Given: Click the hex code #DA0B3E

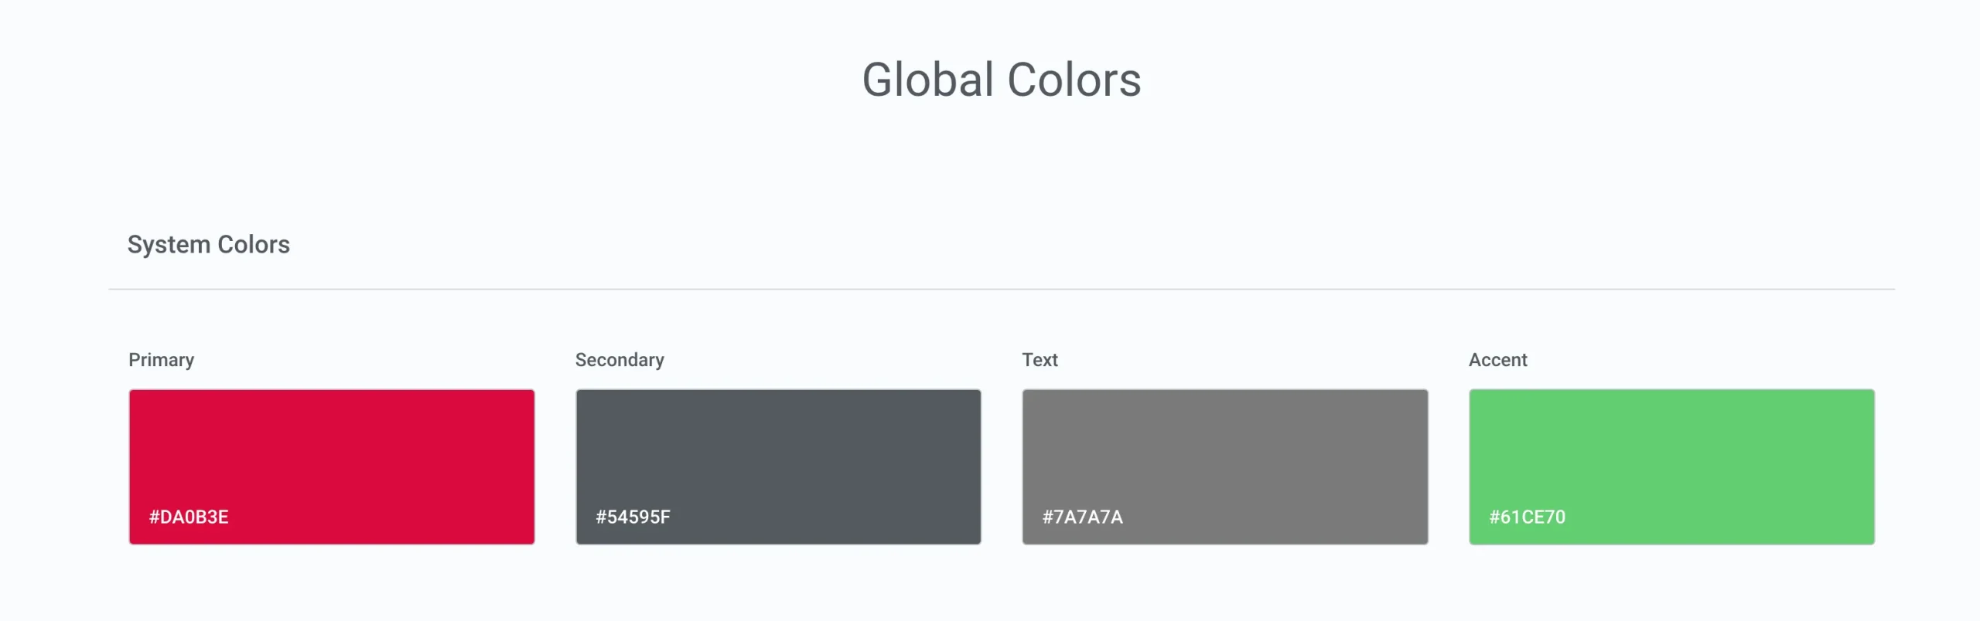Looking at the screenshot, I should click(x=189, y=517).
